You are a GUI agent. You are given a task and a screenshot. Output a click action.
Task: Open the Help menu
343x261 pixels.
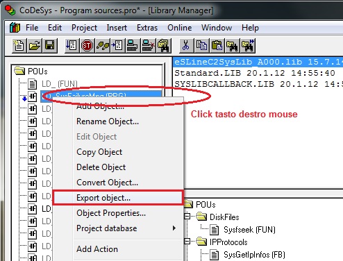point(250,28)
